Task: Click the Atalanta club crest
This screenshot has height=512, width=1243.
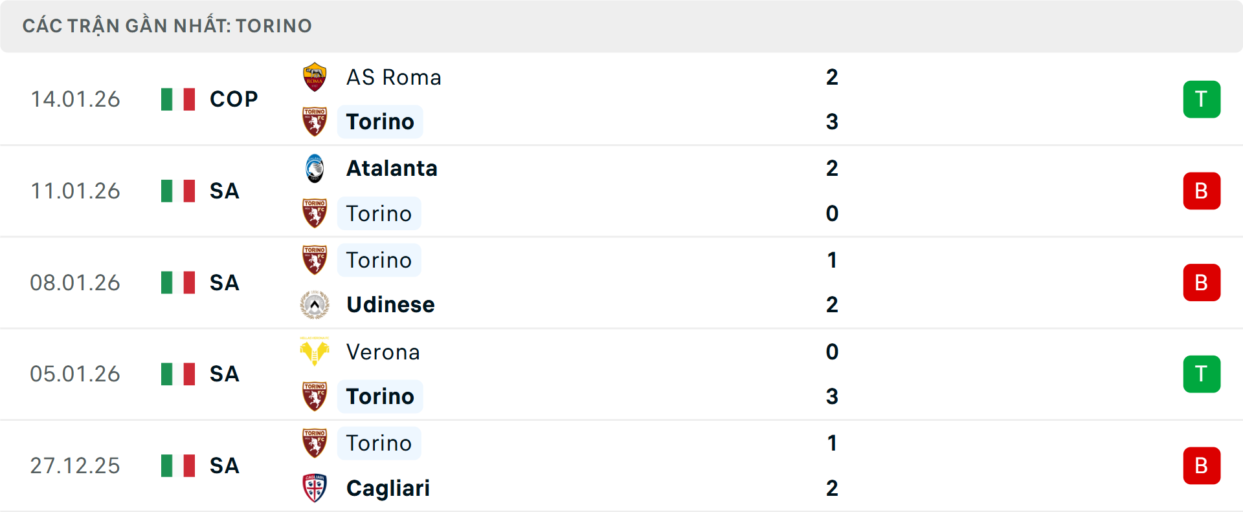Action: (x=315, y=169)
